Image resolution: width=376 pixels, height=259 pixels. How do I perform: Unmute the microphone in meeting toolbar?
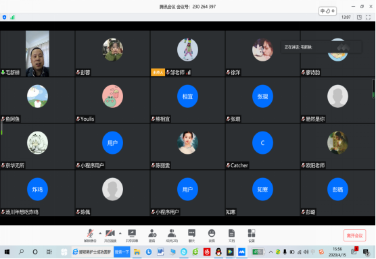[x=90, y=235]
